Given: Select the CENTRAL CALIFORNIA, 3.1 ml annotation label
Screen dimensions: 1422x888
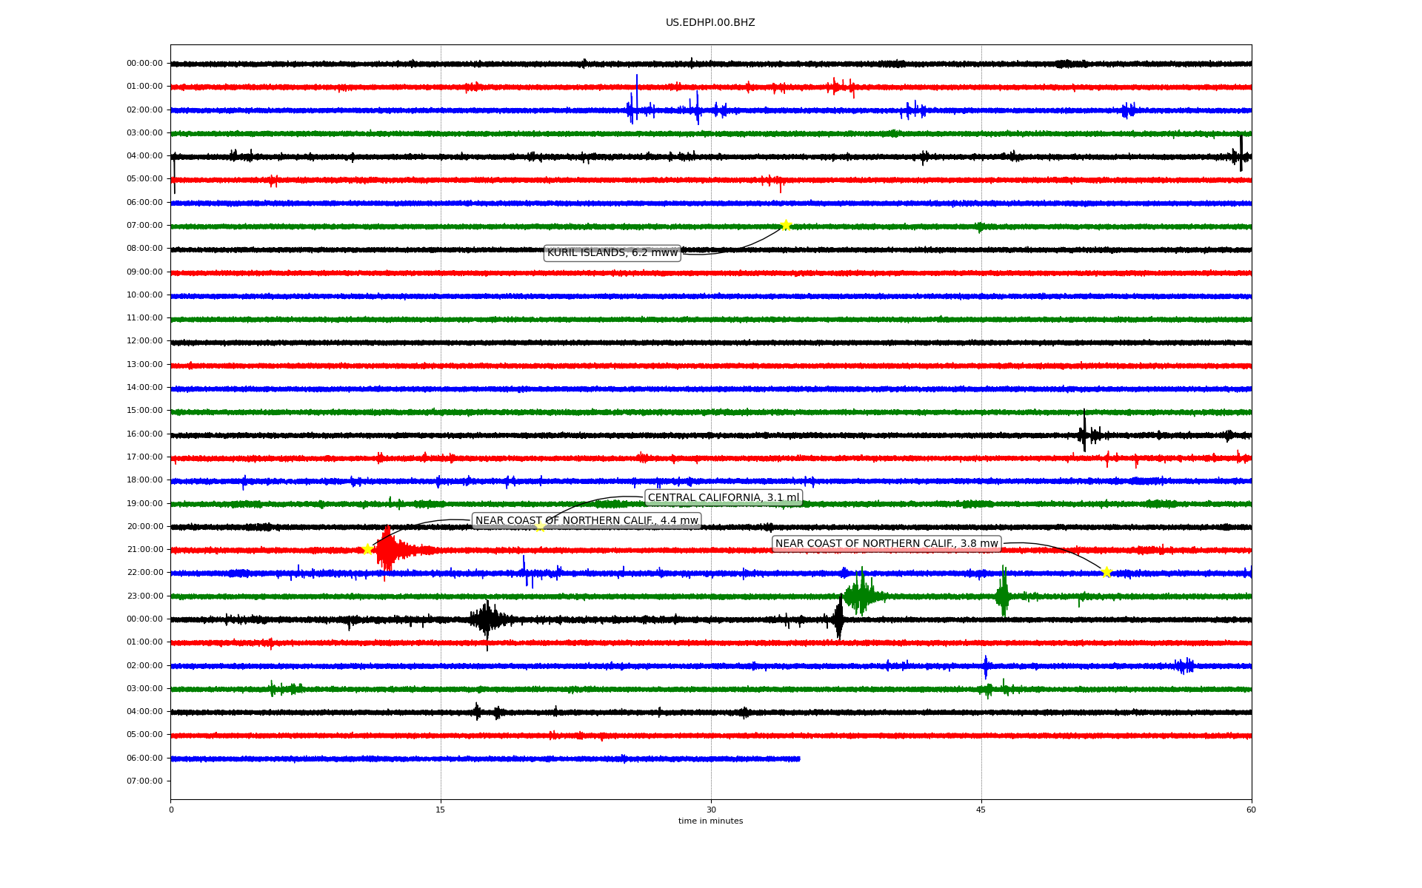Looking at the screenshot, I should pos(723,497).
